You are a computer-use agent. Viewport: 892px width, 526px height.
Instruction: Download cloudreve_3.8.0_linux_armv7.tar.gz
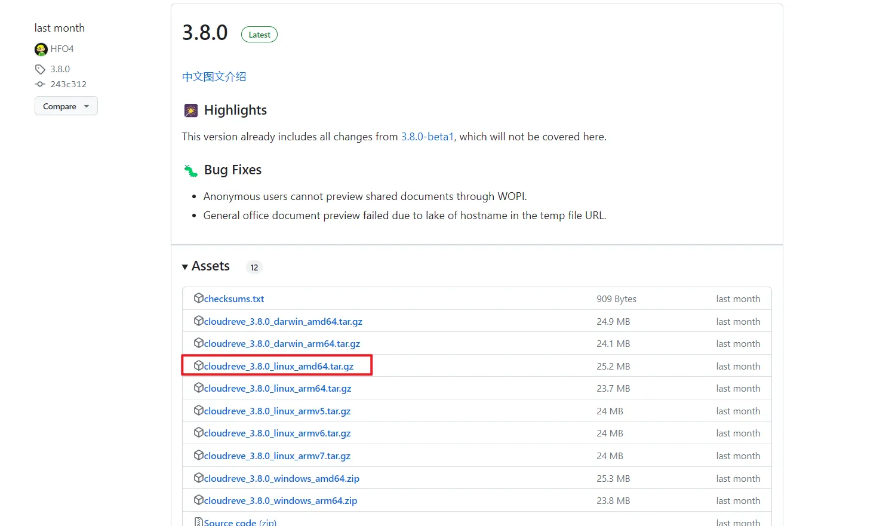pyautogui.click(x=277, y=456)
